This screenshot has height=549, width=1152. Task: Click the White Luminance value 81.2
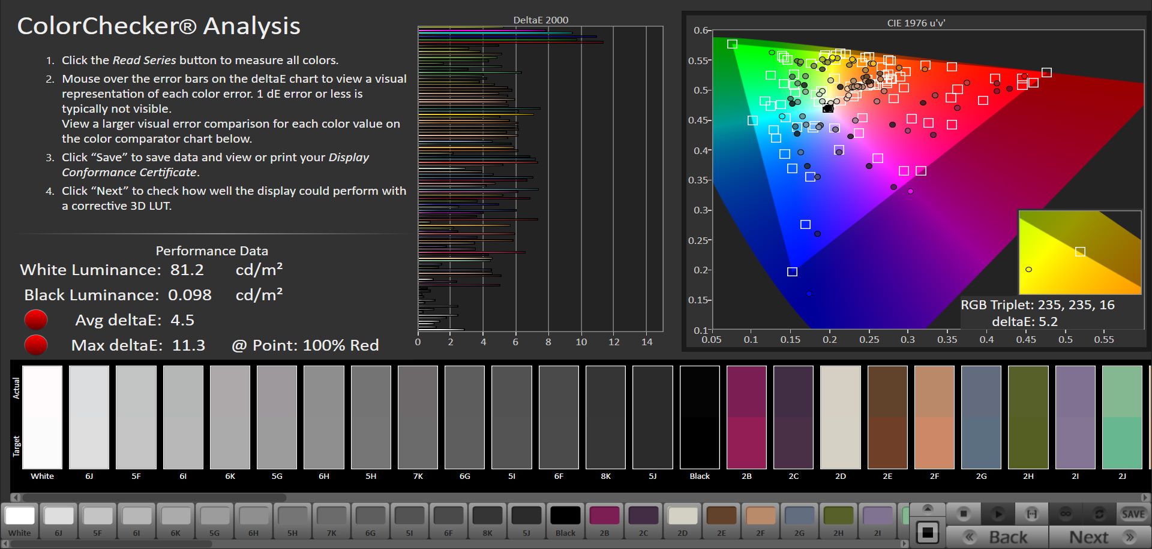[x=187, y=270]
